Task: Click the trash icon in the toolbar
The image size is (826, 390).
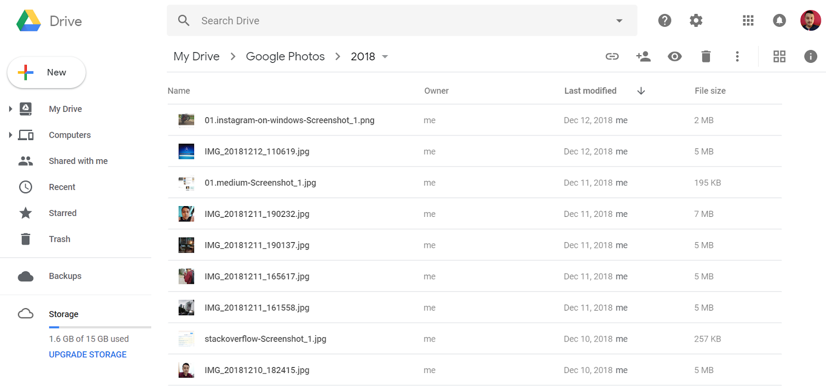Action: 706,57
